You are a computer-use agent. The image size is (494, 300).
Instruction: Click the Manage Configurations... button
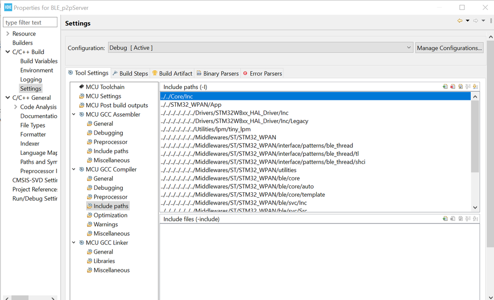[449, 48]
